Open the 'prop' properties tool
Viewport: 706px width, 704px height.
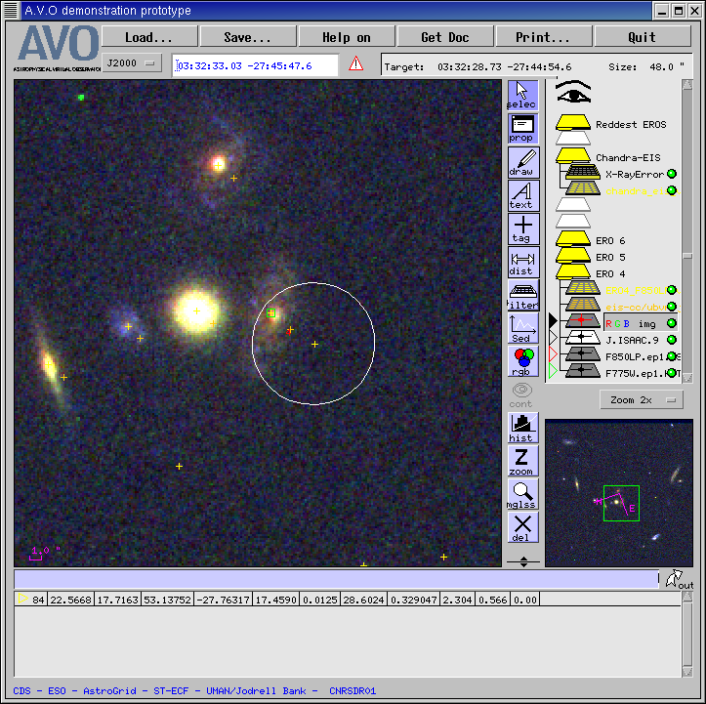tap(522, 128)
